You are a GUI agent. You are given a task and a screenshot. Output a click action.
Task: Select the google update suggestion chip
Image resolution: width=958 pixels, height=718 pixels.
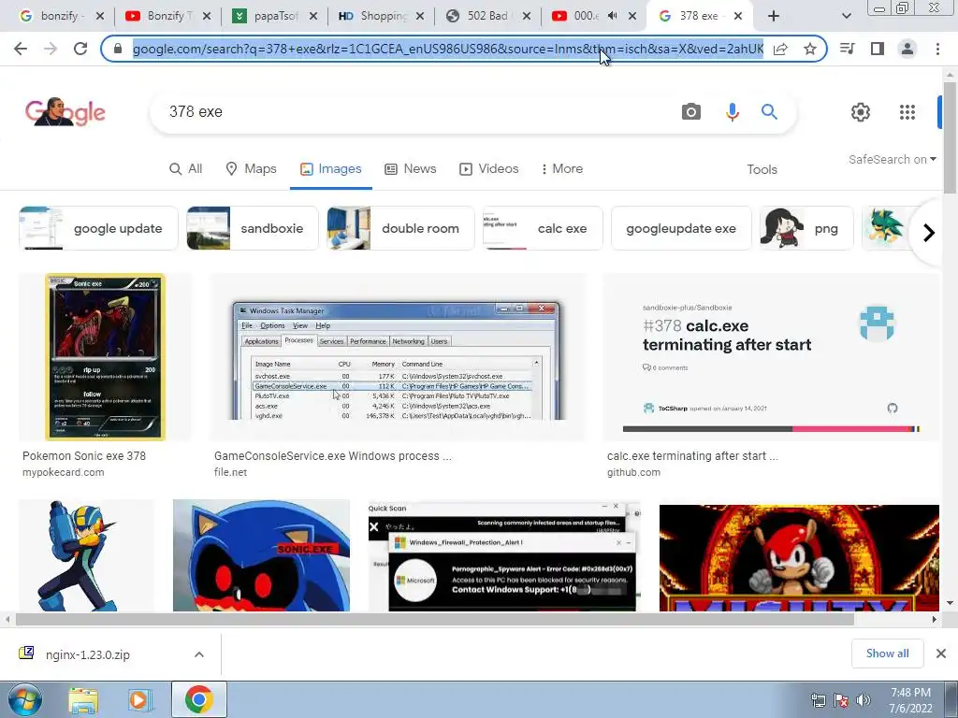(98, 228)
